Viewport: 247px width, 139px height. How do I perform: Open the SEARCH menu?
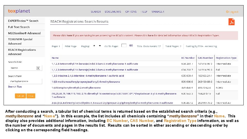click(x=96, y=12)
